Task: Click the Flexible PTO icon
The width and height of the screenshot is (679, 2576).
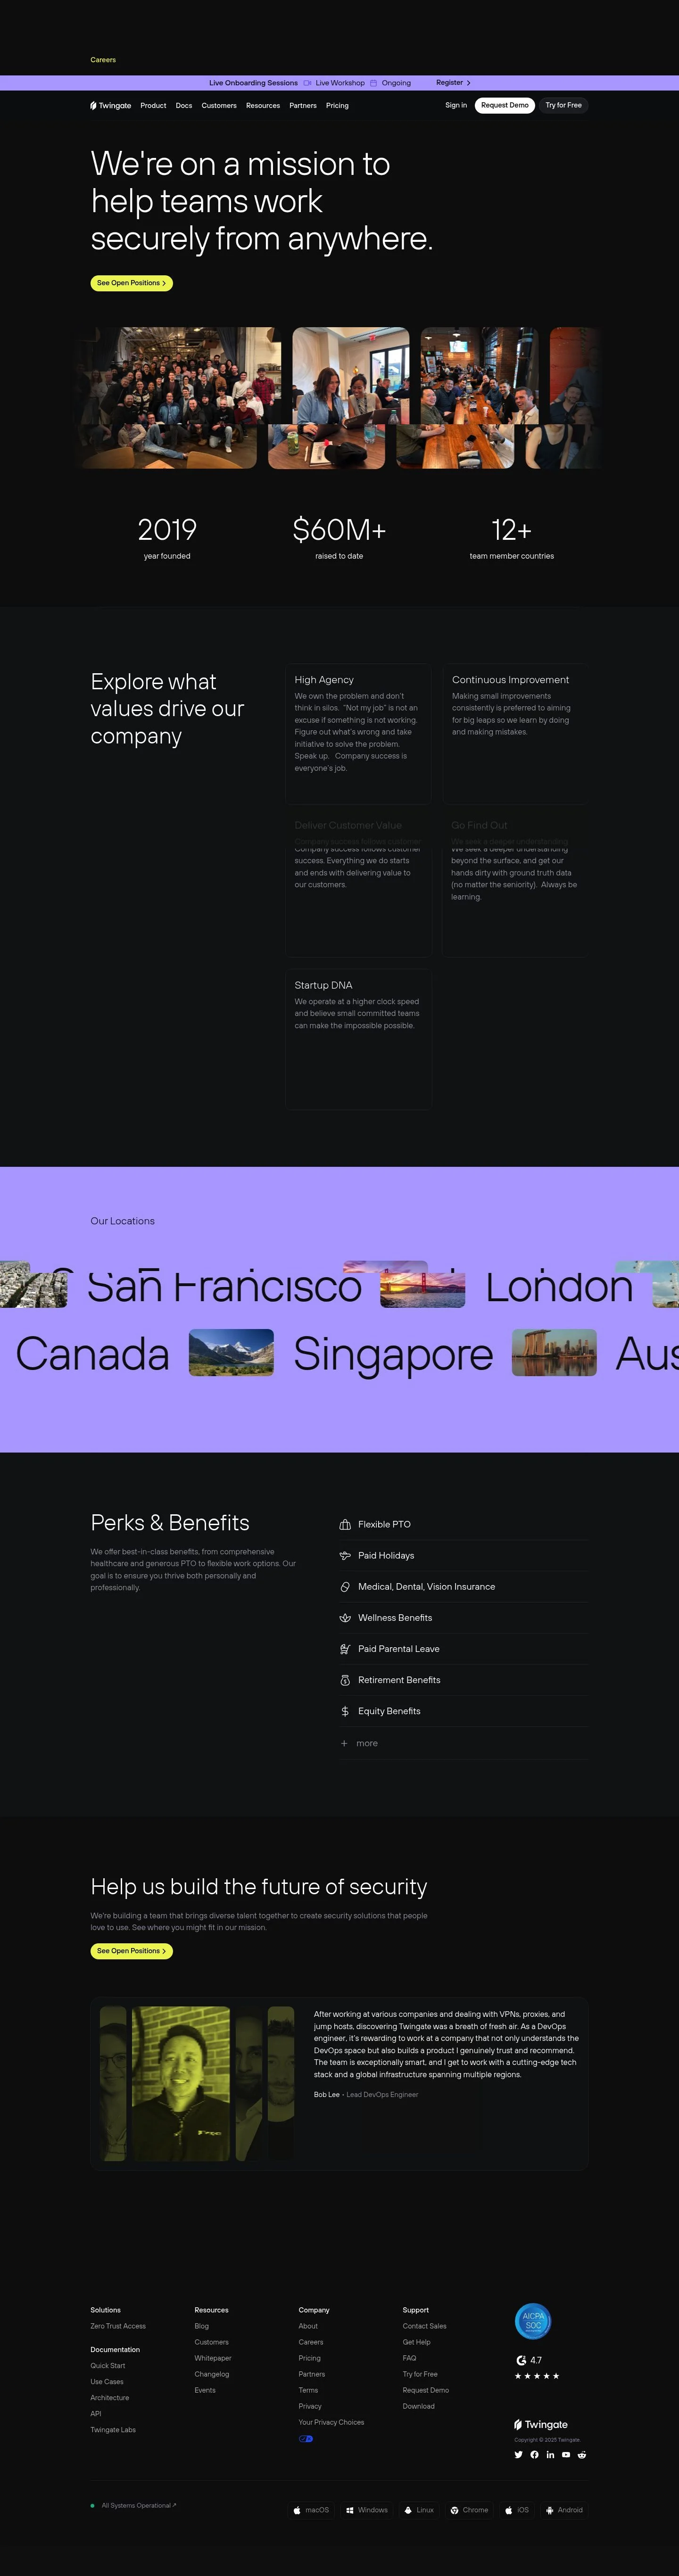Action: point(345,1524)
